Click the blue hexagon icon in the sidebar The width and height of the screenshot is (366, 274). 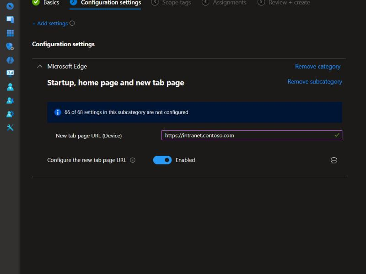pyautogui.click(x=10, y=60)
